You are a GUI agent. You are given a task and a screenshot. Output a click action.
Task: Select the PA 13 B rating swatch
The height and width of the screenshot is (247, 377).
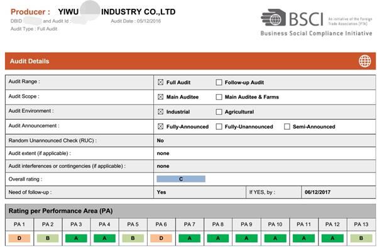click(361, 238)
